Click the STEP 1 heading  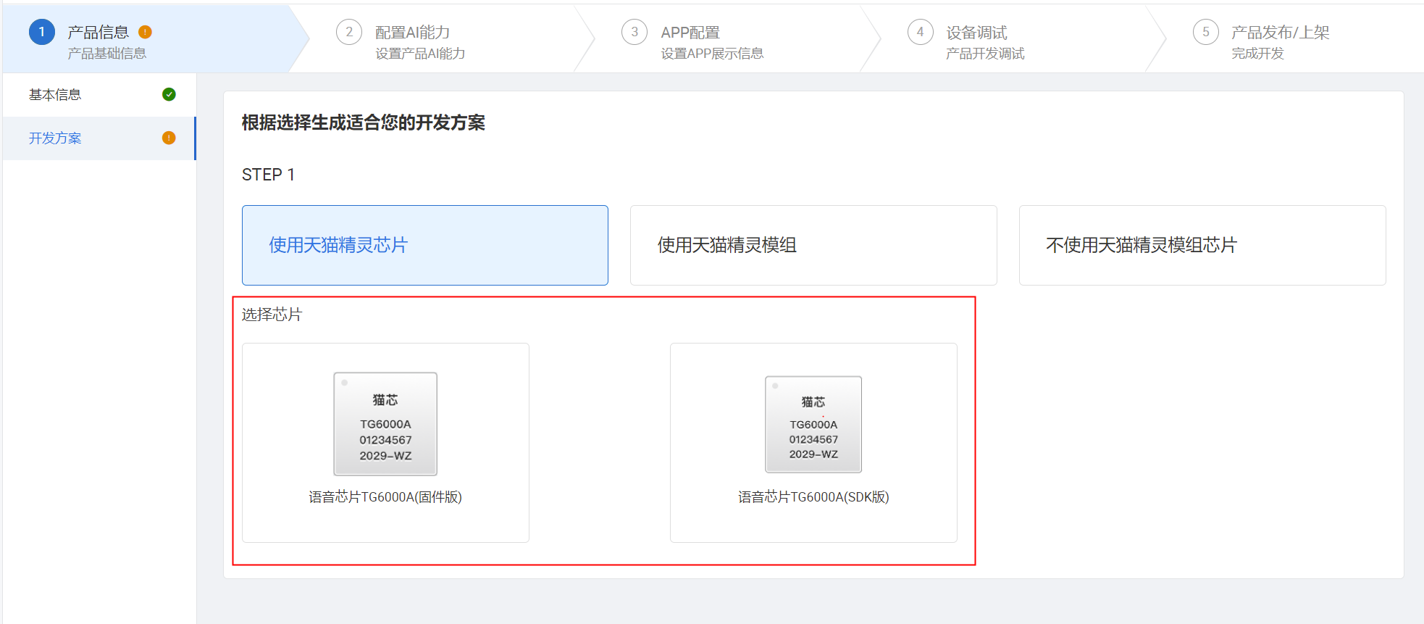coord(268,175)
